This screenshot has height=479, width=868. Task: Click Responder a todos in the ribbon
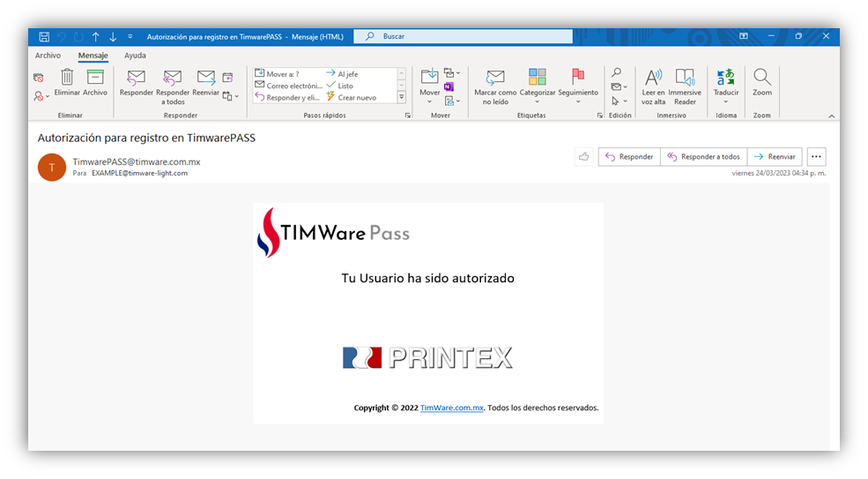coord(173,87)
